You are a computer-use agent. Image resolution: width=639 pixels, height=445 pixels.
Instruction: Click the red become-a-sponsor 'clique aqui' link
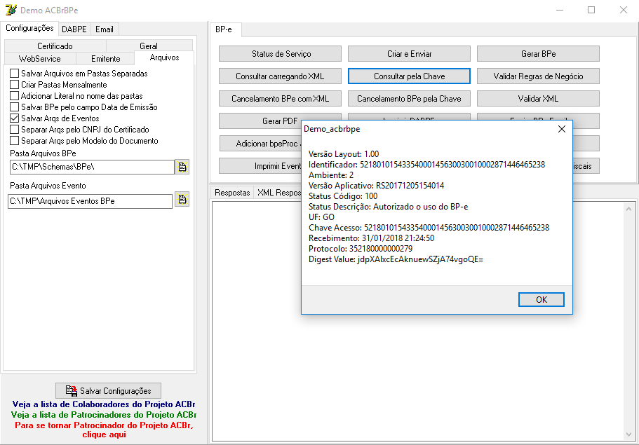pos(104,430)
